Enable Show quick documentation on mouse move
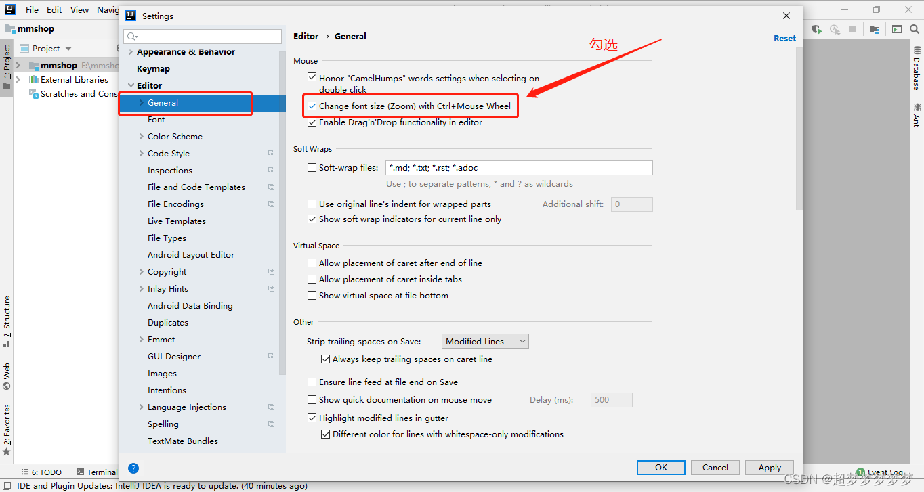Viewport: 924px width, 492px height. pyautogui.click(x=312, y=400)
